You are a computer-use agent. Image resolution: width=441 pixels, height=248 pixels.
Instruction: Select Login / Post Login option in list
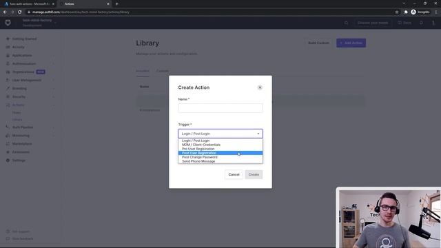coord(220,141)
